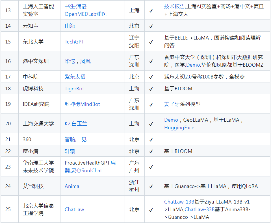Click the checkmark in the 360 row
This screenshot has height=223, width=271.
point(151,139)
